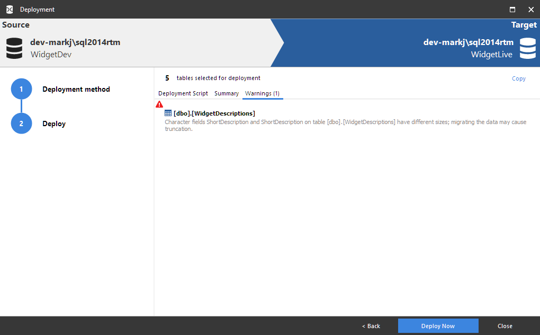Image resolution: width=540 pixels, height=335 pixels.
Task: Open the Summary tab
Action: (x=227, y=93)
